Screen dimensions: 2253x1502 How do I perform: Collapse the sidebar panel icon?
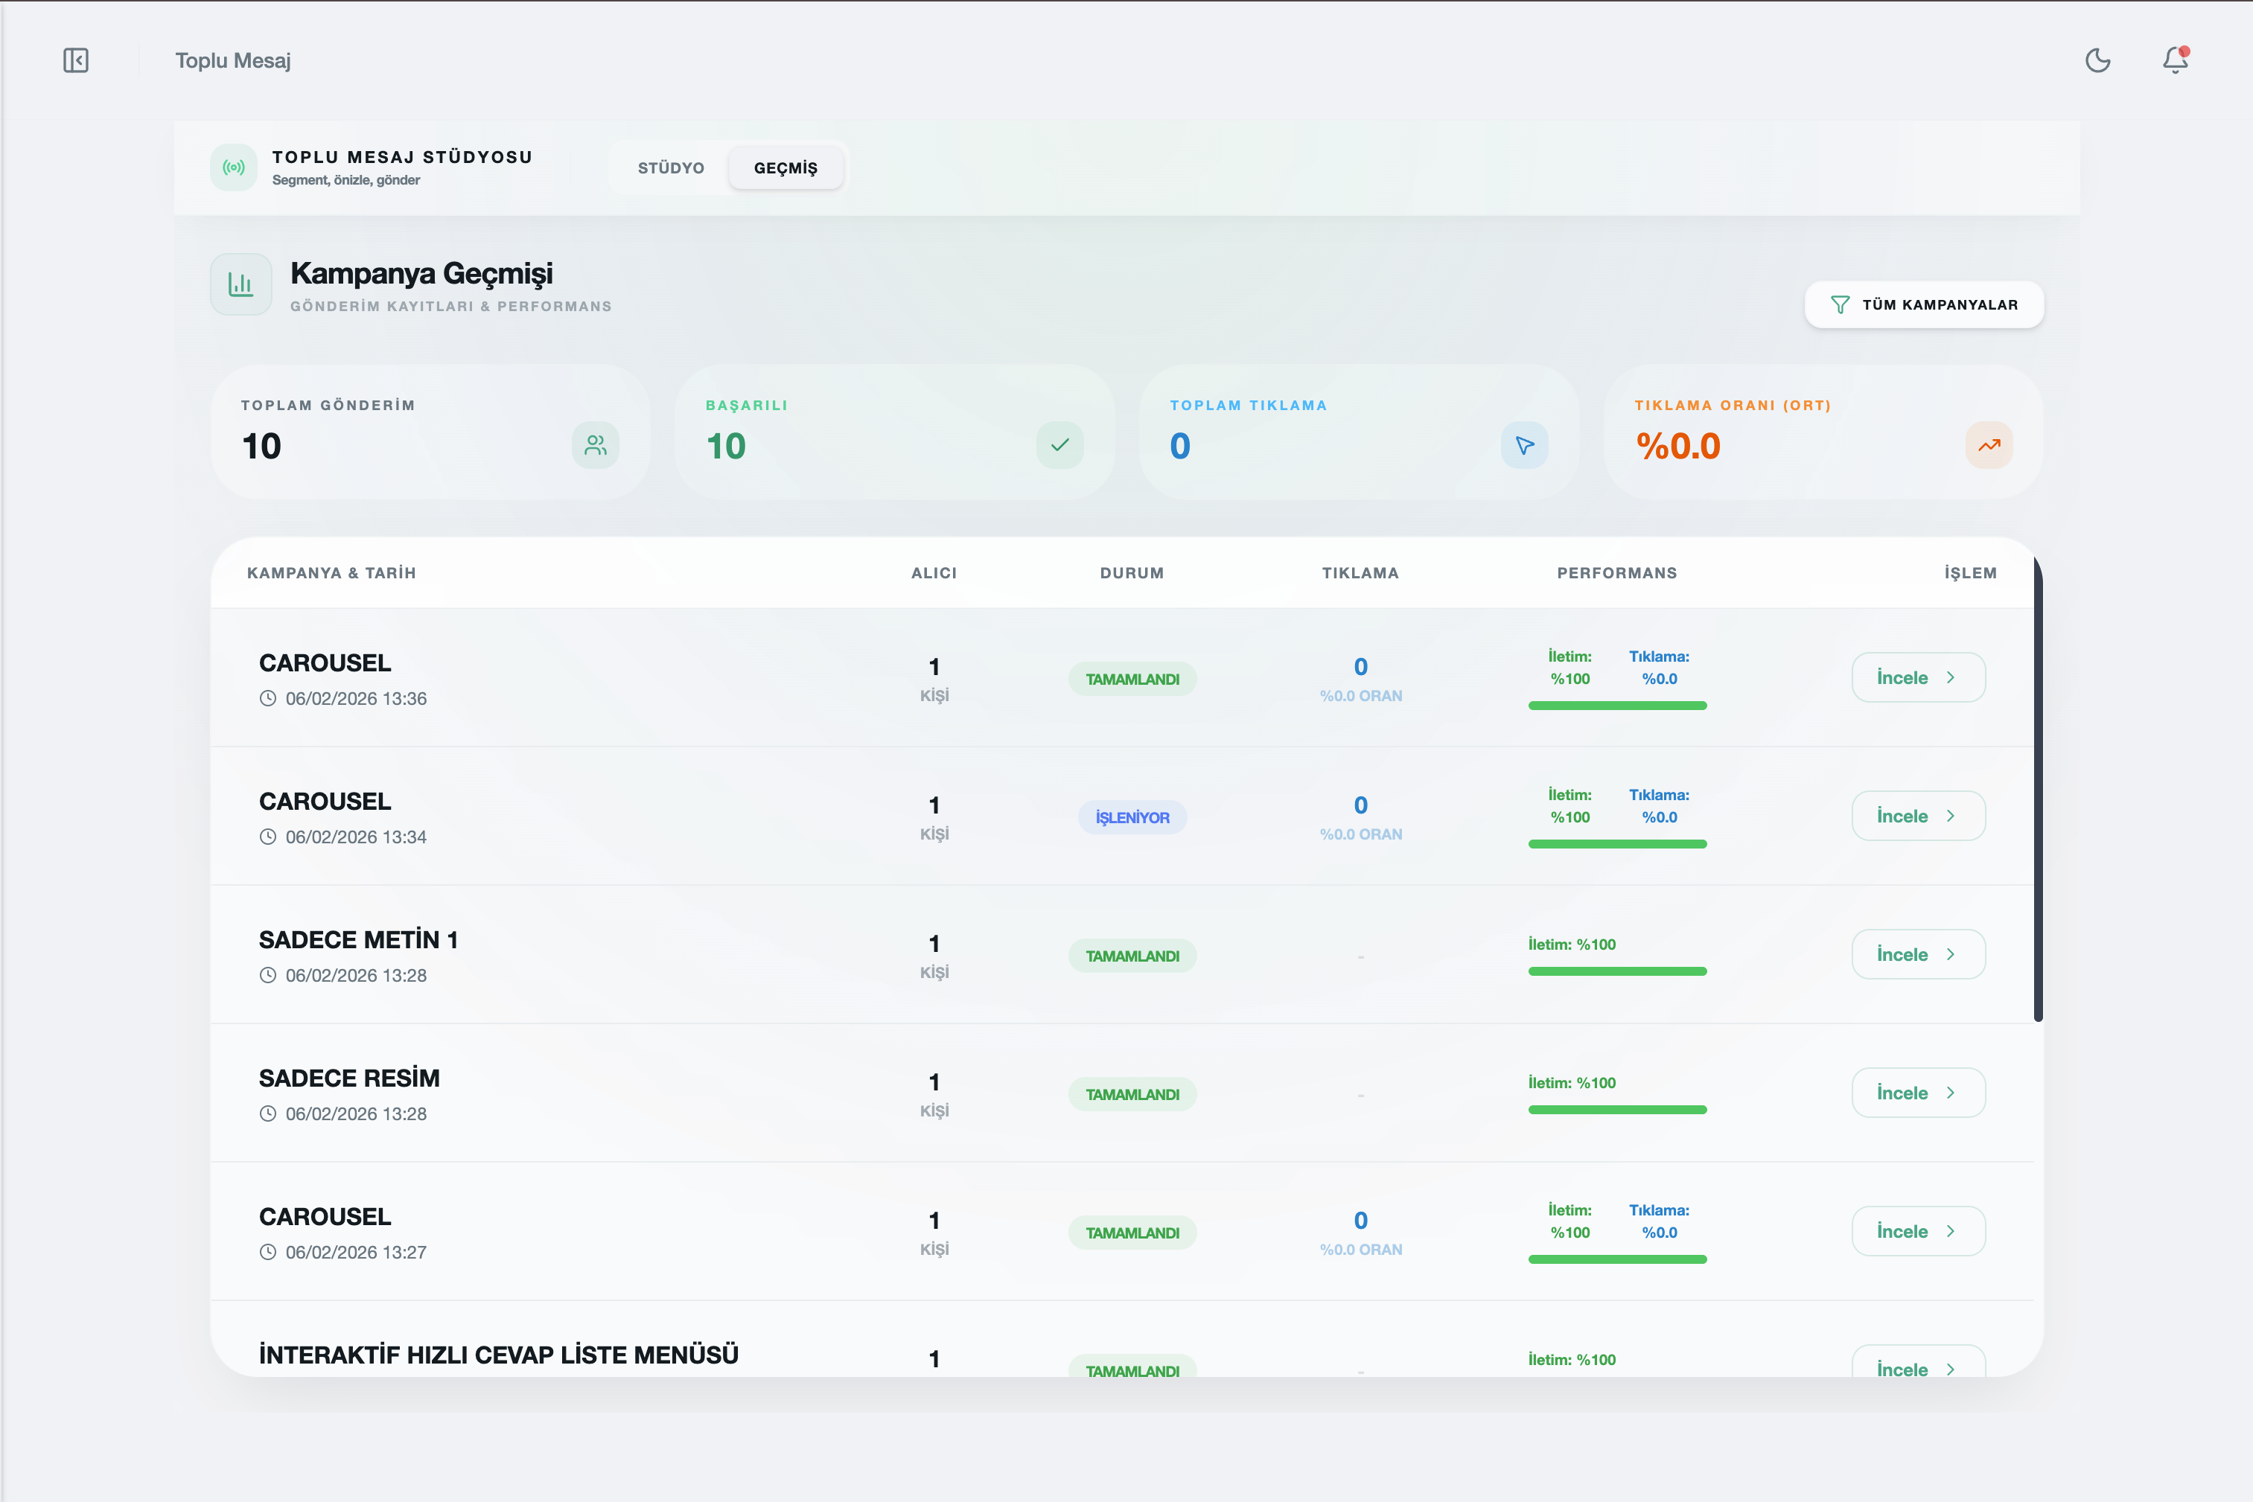tap(76, 60)
